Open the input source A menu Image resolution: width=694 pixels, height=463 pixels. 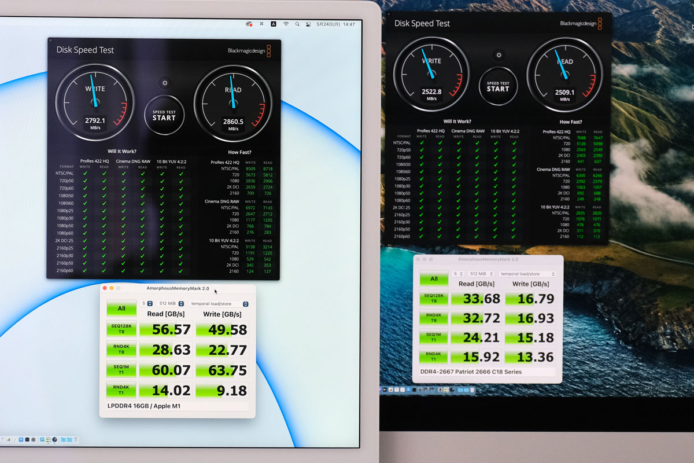tap(274, 24)
